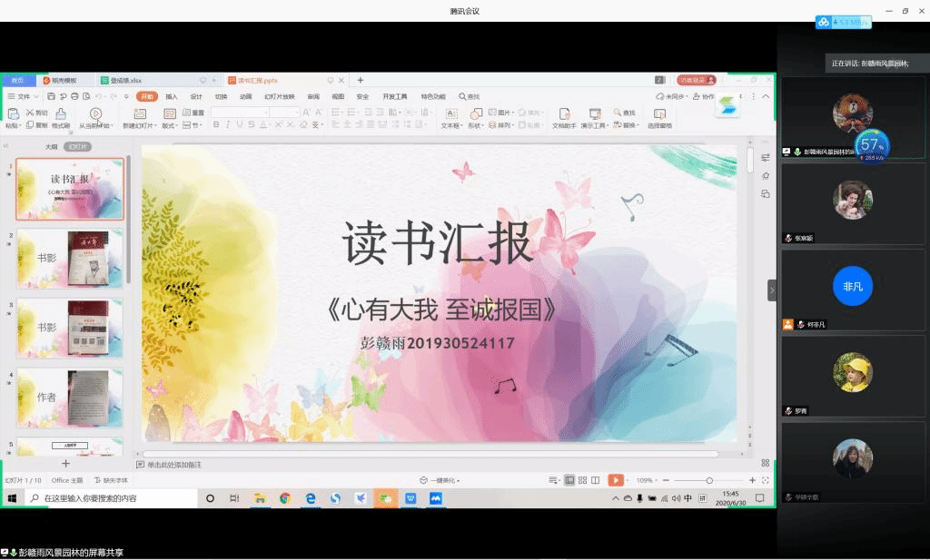The width and height of the screenshot is (930, 560).
Task: Toggle the Slides (幻灯片) panel view
Action: [78, 146]
